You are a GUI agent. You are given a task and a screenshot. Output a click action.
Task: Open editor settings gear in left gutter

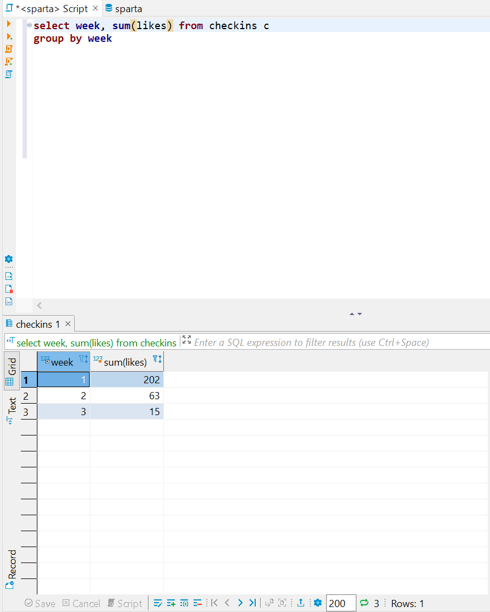pos(9,259)
